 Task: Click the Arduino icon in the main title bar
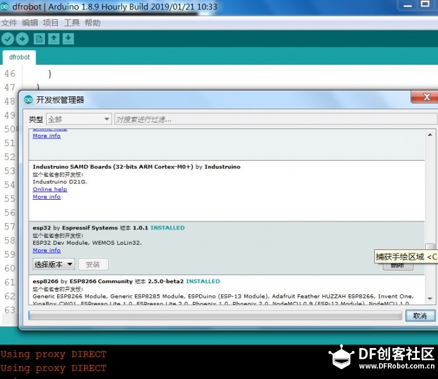point(4,6)
